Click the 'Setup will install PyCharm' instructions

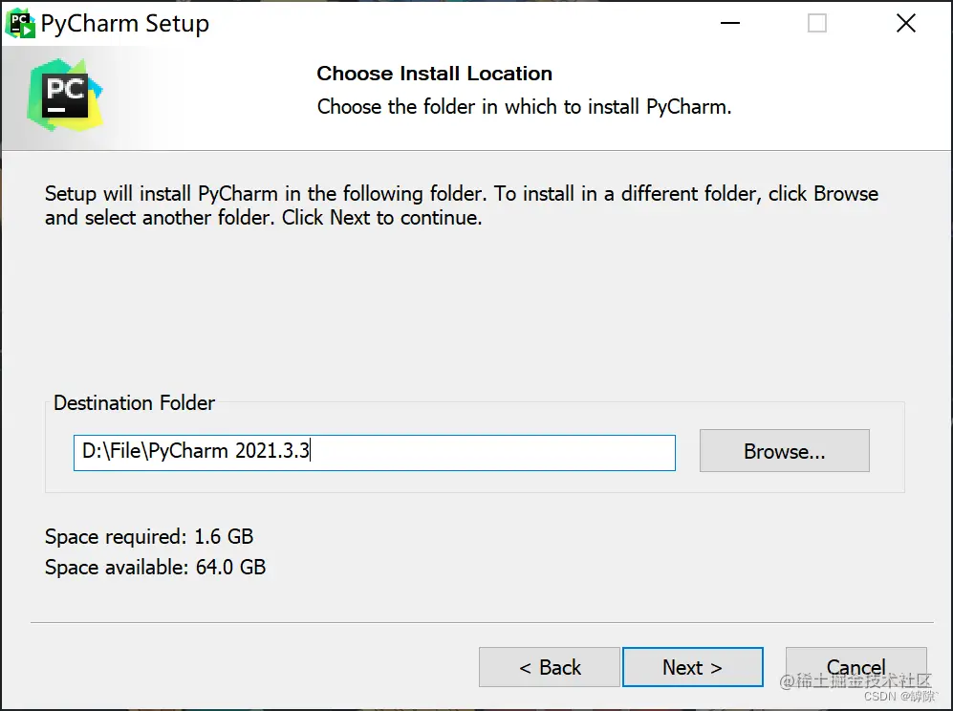tap(462, 205)
